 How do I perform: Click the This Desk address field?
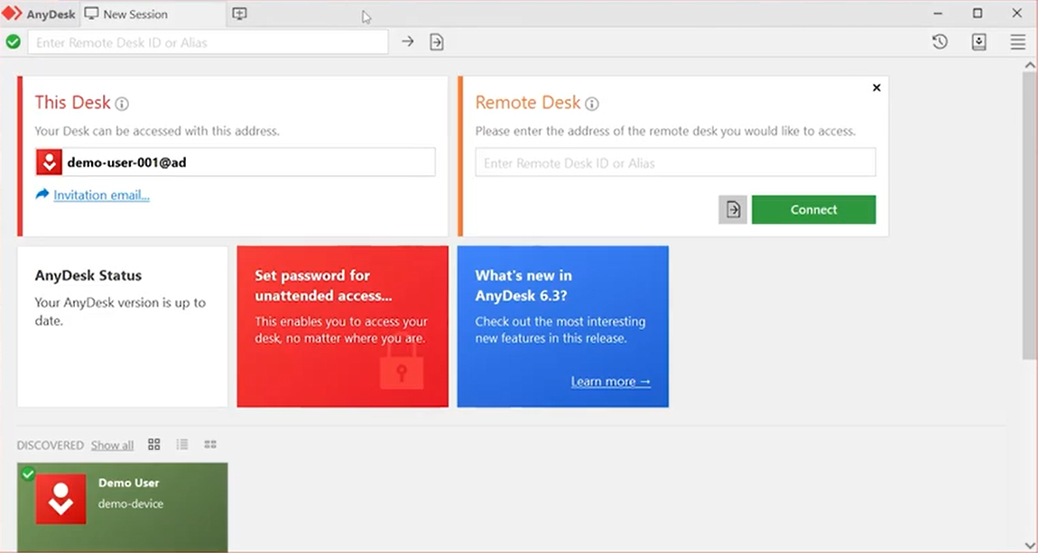[x=236, y=162]
